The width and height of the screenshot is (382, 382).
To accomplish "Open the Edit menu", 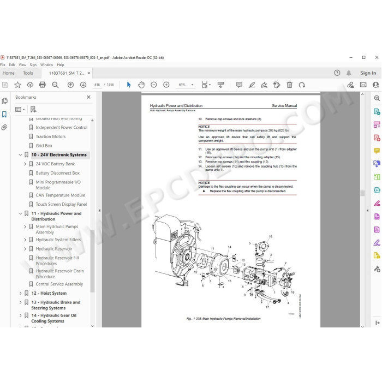I will click(x=12, y=65).
